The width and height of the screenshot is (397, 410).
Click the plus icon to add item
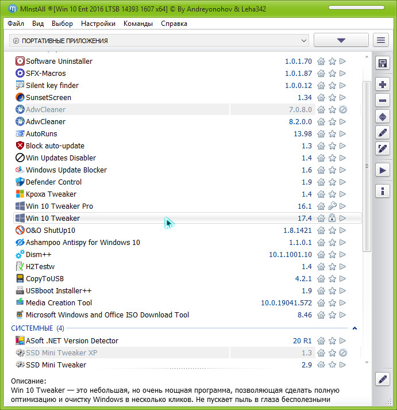click(383, 85)
